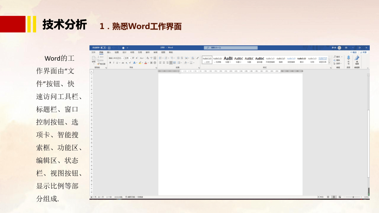This screenshot has height=213, width=379.
Task: Apply the yellow text highlight color
Action: coord(140,63)
